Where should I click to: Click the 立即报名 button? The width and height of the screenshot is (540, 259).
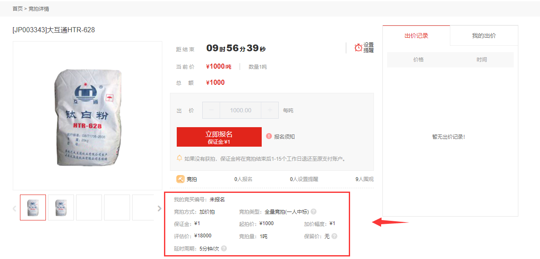219,137
